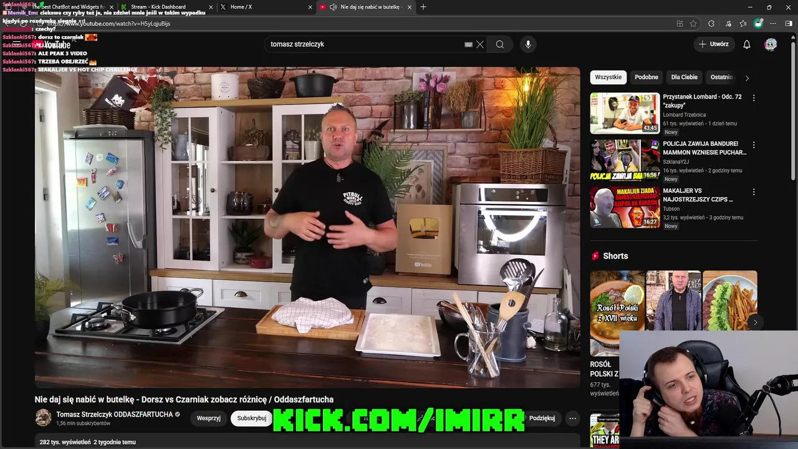Click the Lombard Trzebnica channel name
798x449 pixels.
pyautogui.click(x=684, y=115)
